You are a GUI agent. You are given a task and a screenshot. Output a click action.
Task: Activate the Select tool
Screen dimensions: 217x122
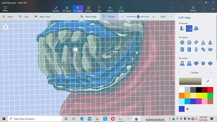click(x=8, y=17)
